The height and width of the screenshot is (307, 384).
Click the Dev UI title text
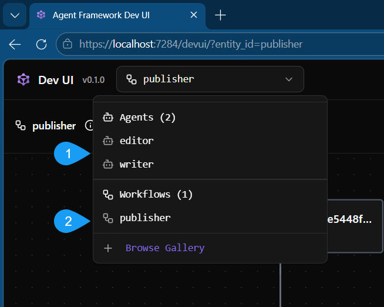(56, 80)
